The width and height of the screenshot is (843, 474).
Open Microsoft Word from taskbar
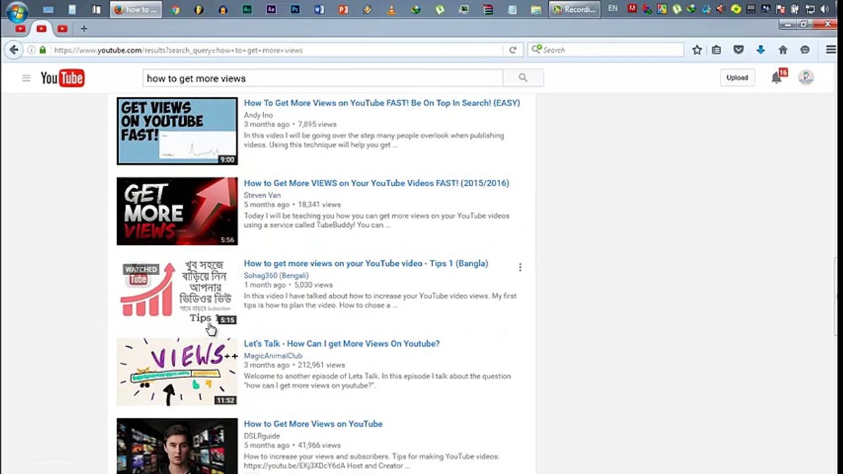(319, 10)
